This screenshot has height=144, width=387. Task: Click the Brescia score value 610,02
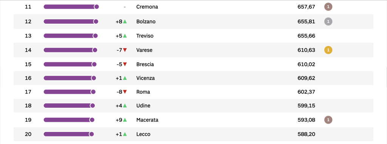click(306, 64)
